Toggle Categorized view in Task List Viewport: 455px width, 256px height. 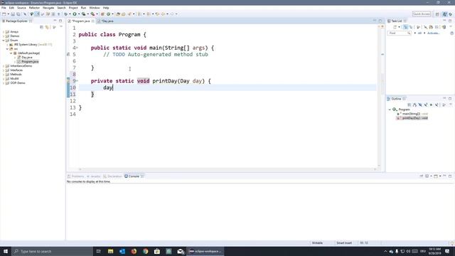tap(405, 27)
